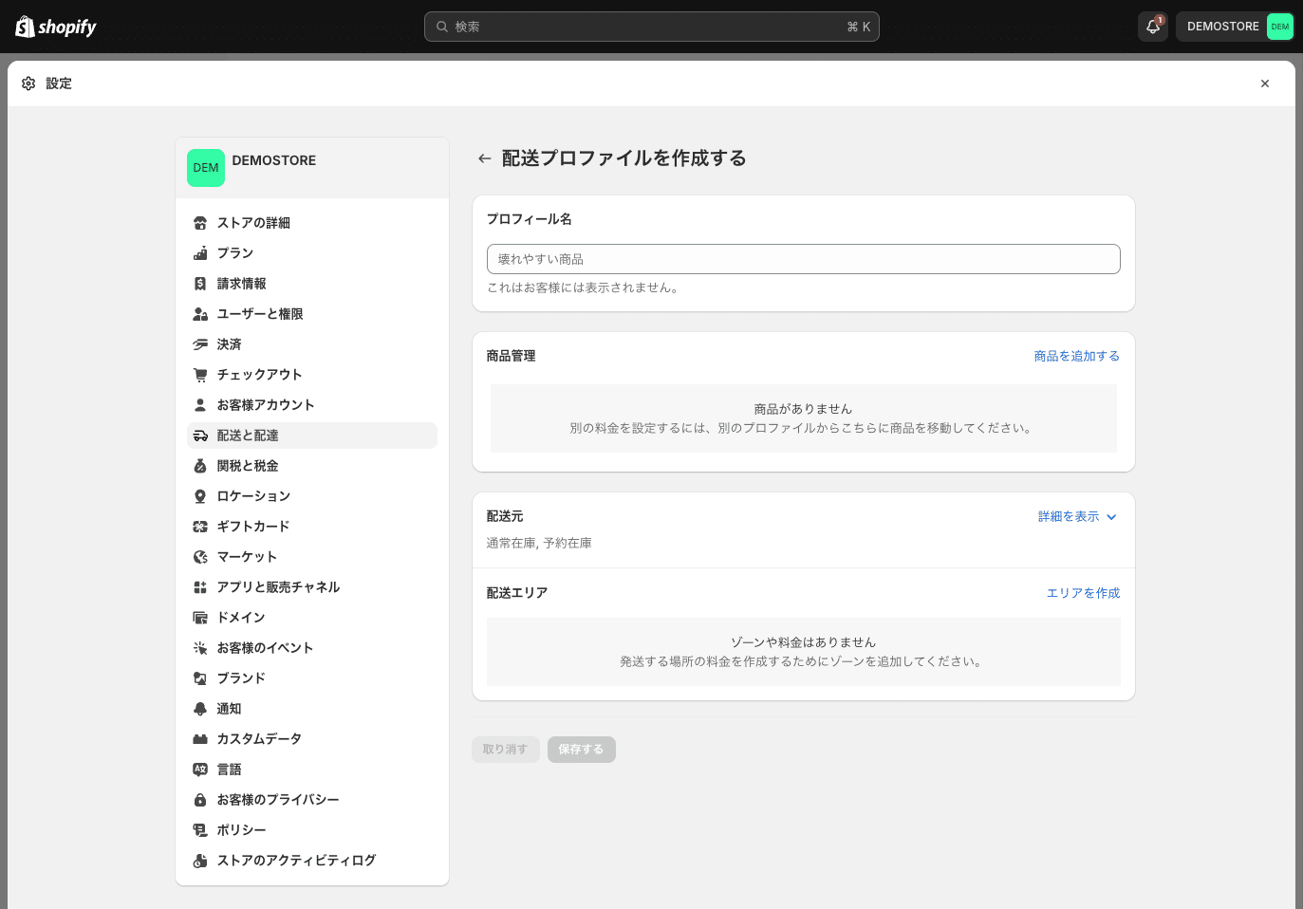The height and width of the screenshot is (909, 1303).
Task: Click the back arrow beside 配送プロファイルを作成する
Action: (x=484, y=158)
